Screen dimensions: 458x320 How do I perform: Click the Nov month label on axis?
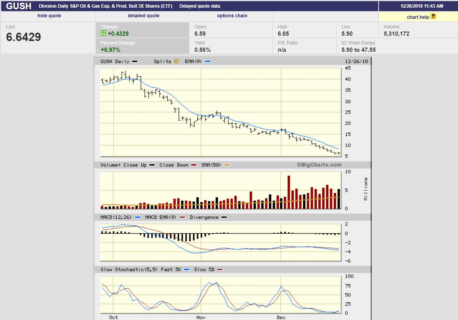pos(201,317)
